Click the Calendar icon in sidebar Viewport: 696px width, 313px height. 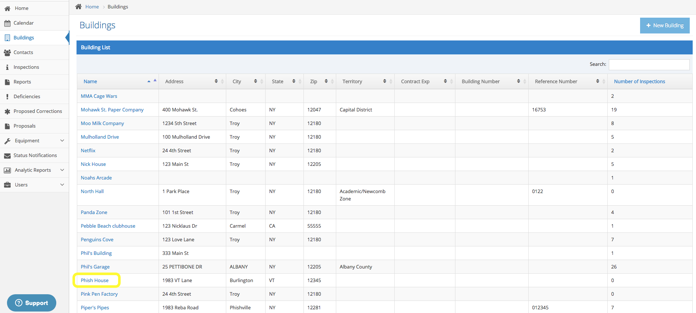click(7, 23)
